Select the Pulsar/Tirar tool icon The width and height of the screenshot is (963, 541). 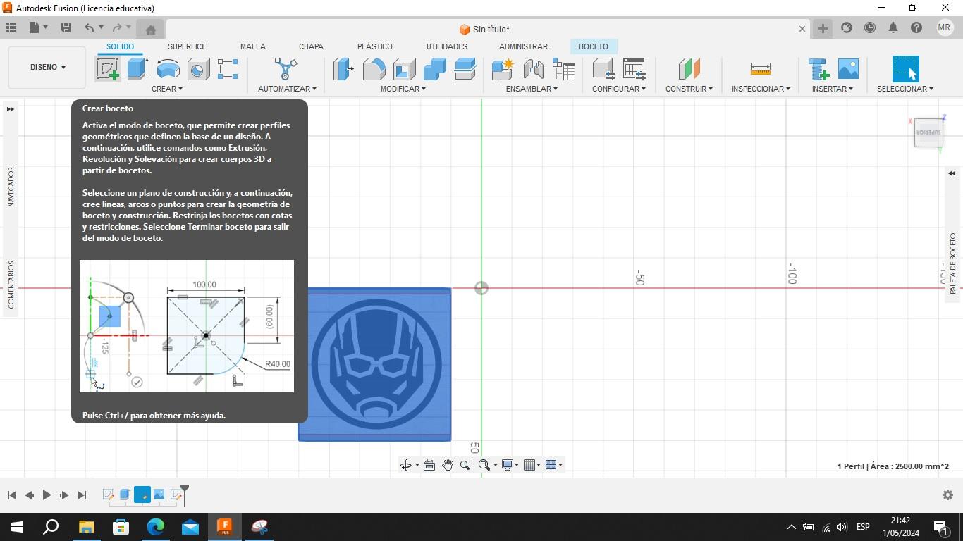tap(343, 69)
